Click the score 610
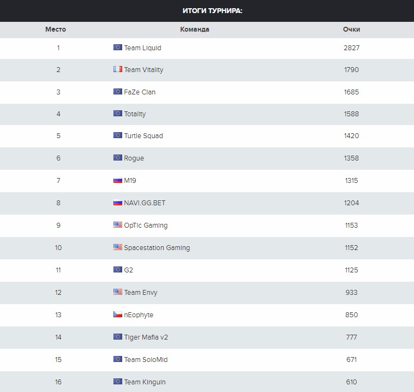 click(351, 382)
